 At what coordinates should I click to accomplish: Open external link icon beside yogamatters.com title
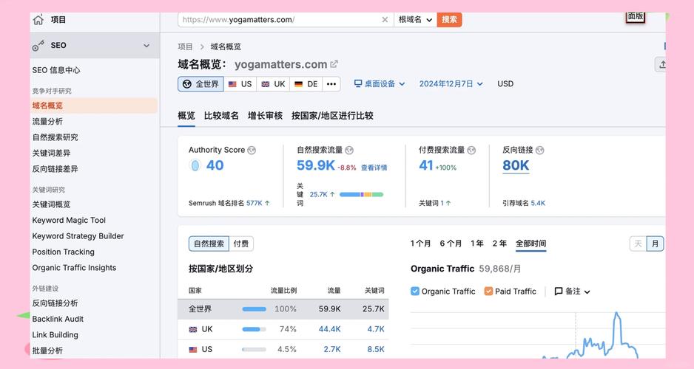(x=334, y=64)
